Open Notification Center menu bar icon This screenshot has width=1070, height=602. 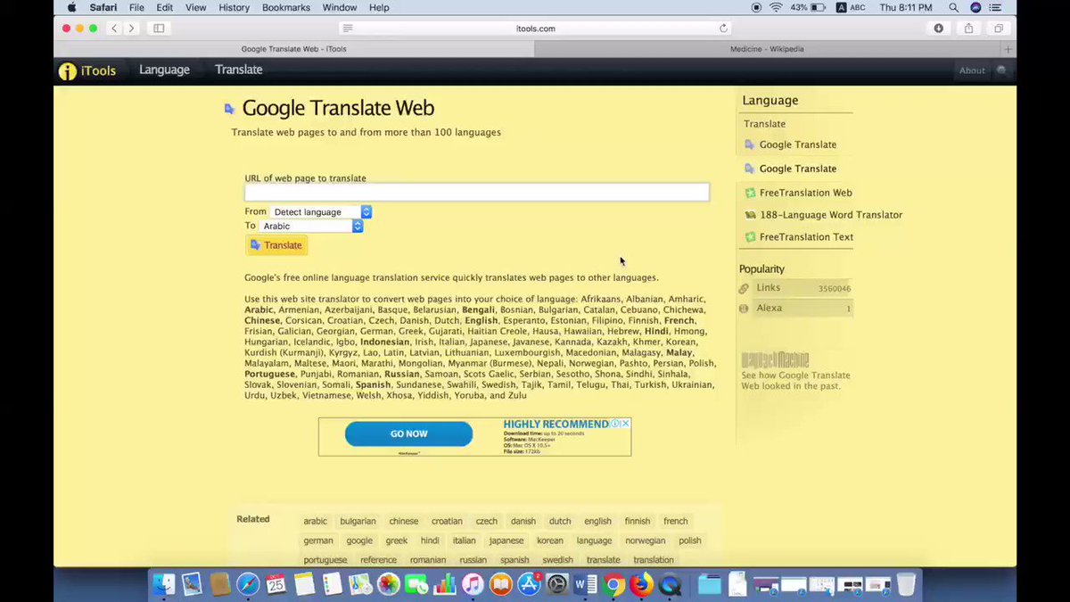996,7
